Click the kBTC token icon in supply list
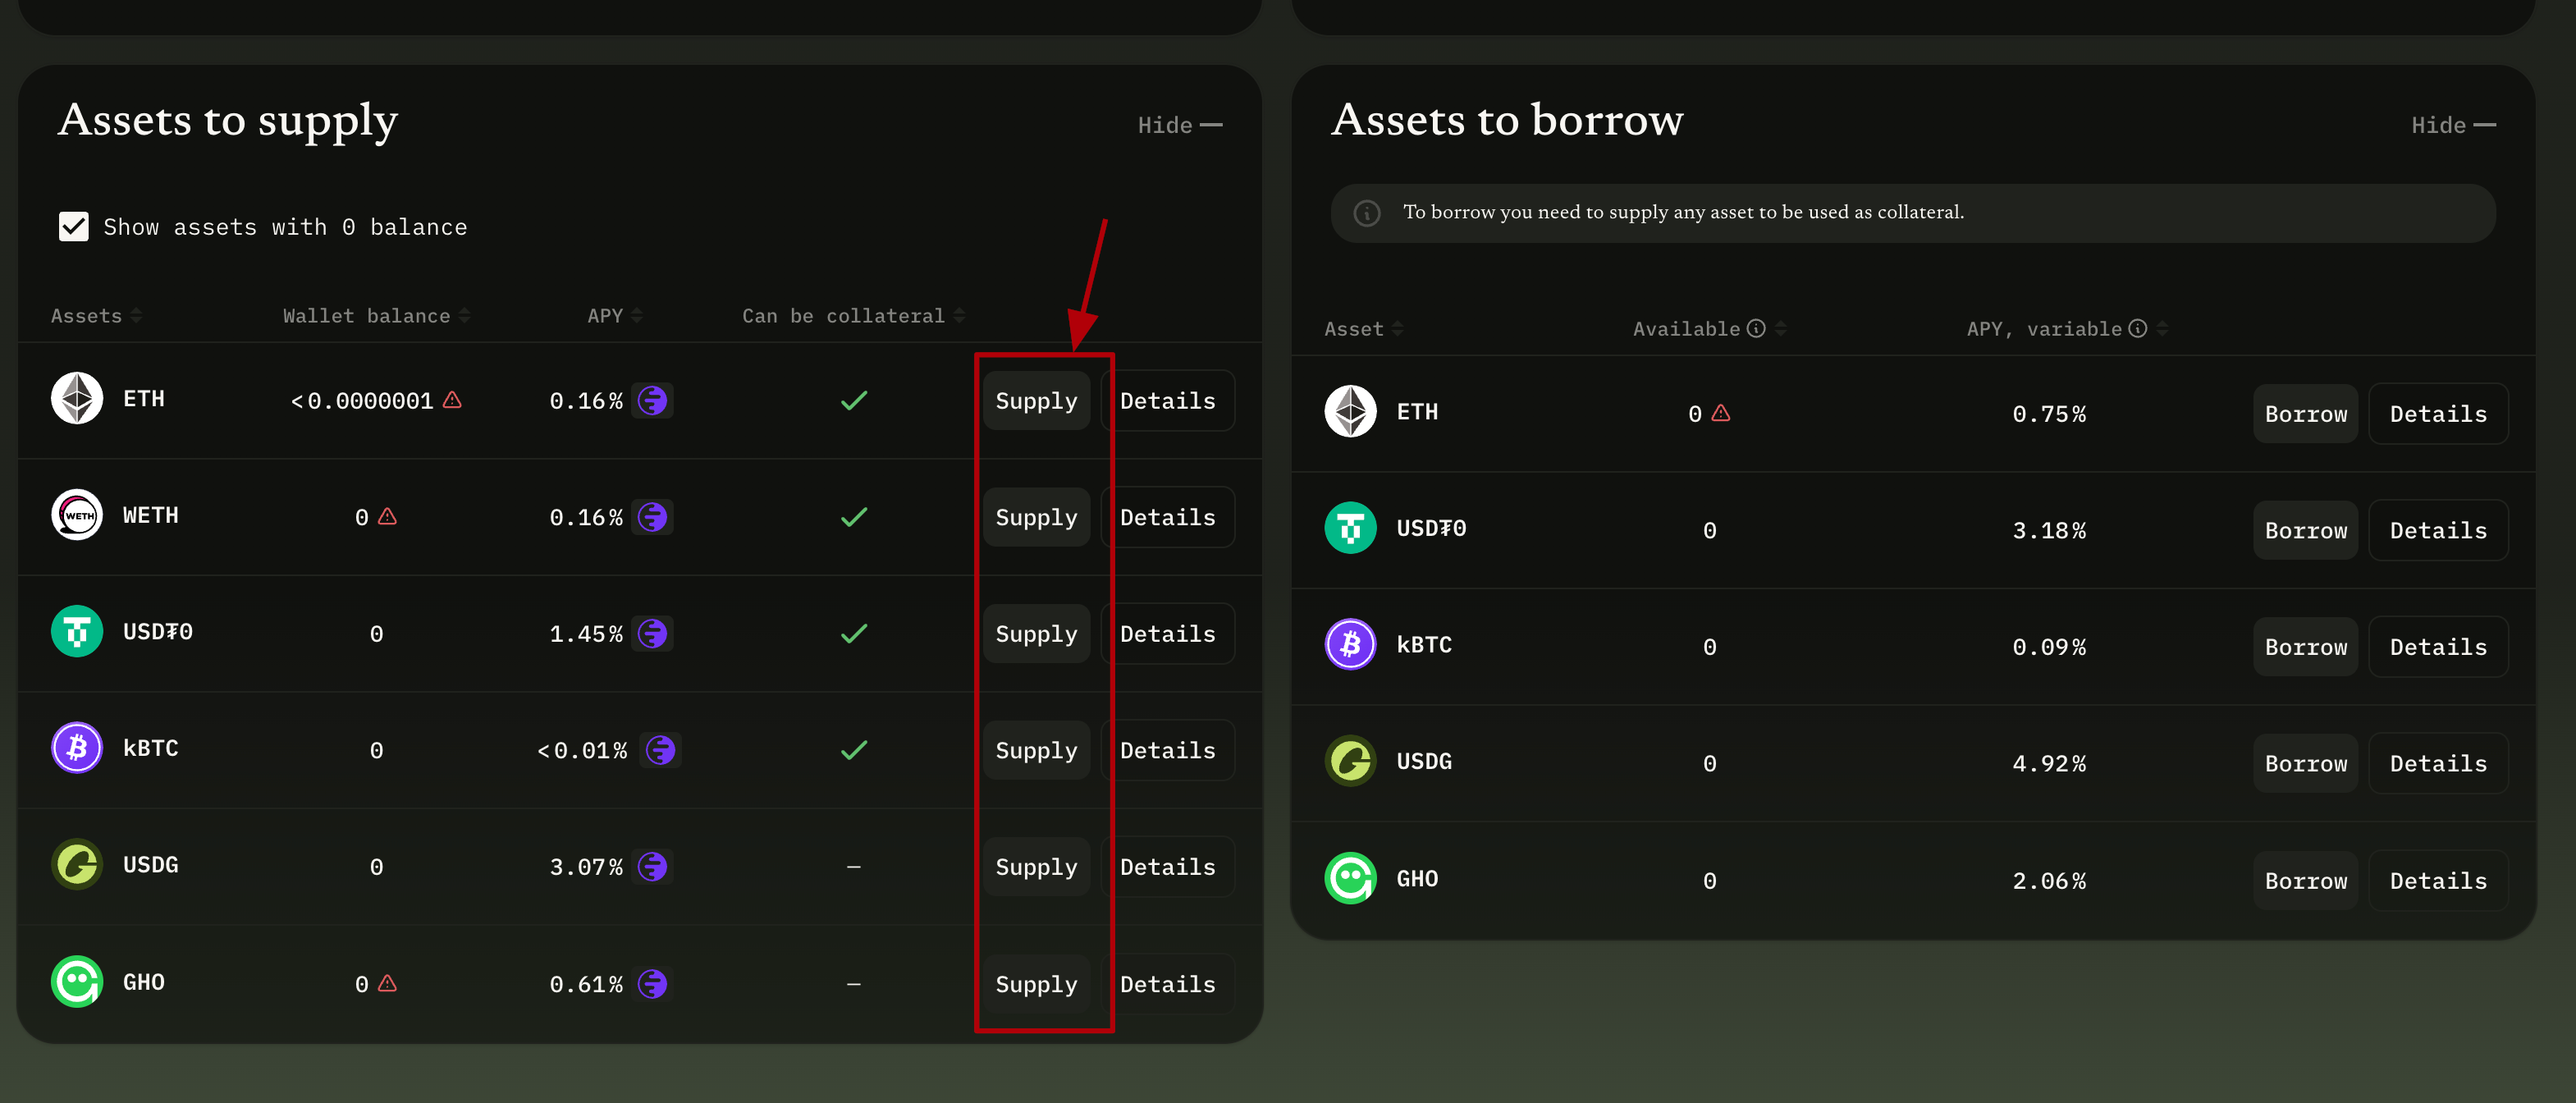This screenshot has width=2576, height=1103. pos(77,748)
